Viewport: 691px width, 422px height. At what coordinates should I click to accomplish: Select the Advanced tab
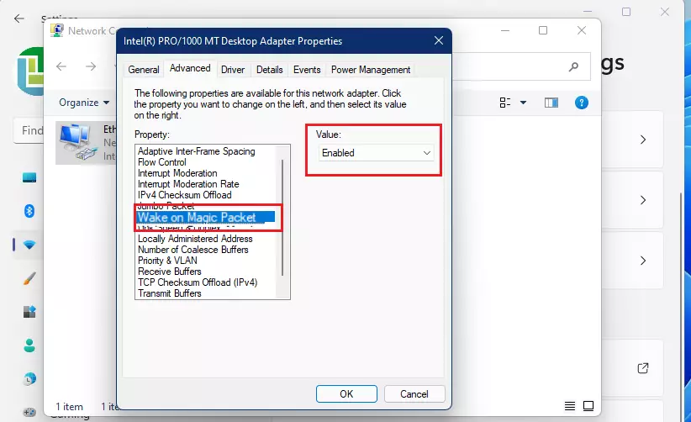click(190, 68)
